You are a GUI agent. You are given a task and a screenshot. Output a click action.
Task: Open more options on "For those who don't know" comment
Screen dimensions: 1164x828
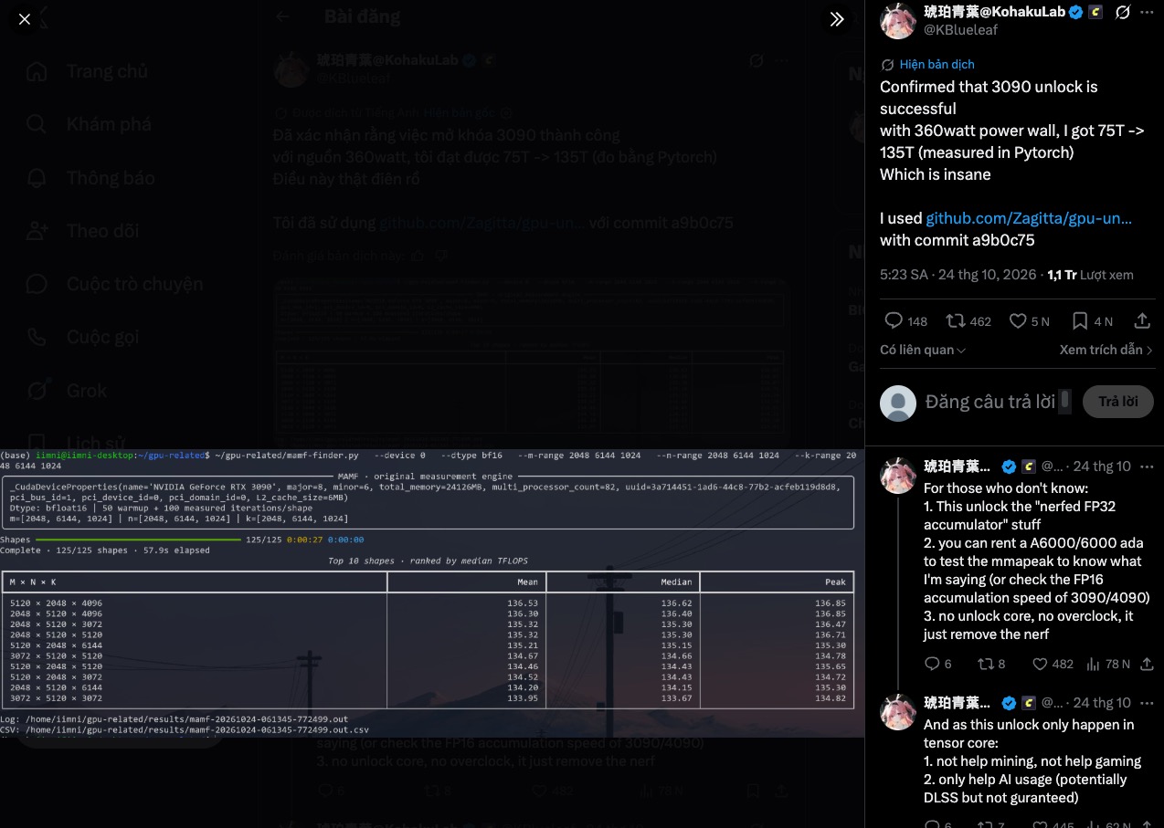pyautogui.click(x=1148, y=466)
